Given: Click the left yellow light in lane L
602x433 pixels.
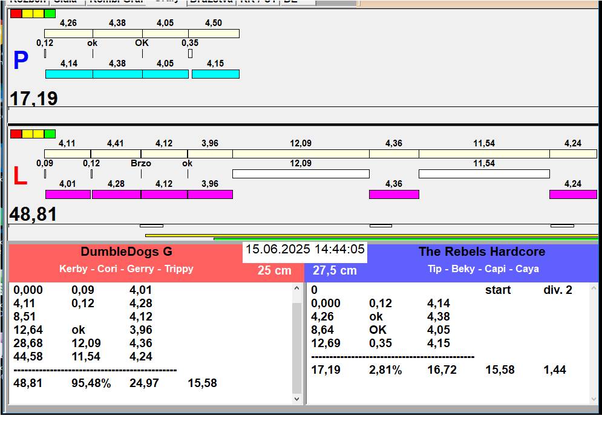Looking at the screenshot, I should coord(27,134).
